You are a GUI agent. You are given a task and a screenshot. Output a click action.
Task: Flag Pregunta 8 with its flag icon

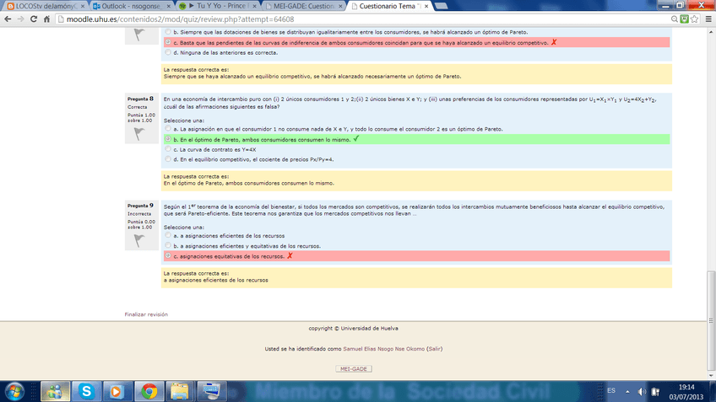(x=139, y=133)
